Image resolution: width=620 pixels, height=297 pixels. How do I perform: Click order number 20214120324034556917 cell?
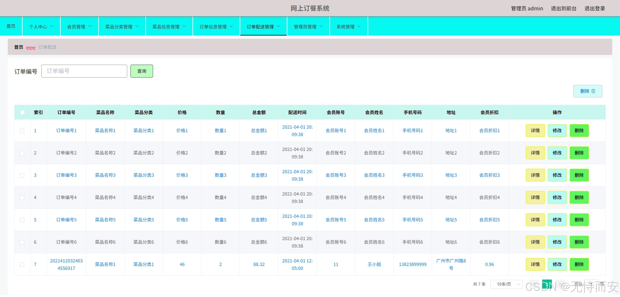coord(66,264)
